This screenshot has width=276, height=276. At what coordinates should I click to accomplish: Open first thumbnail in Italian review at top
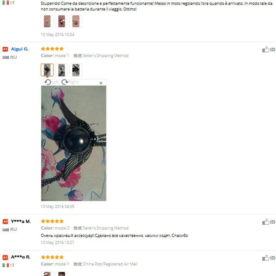coord(47,21)
